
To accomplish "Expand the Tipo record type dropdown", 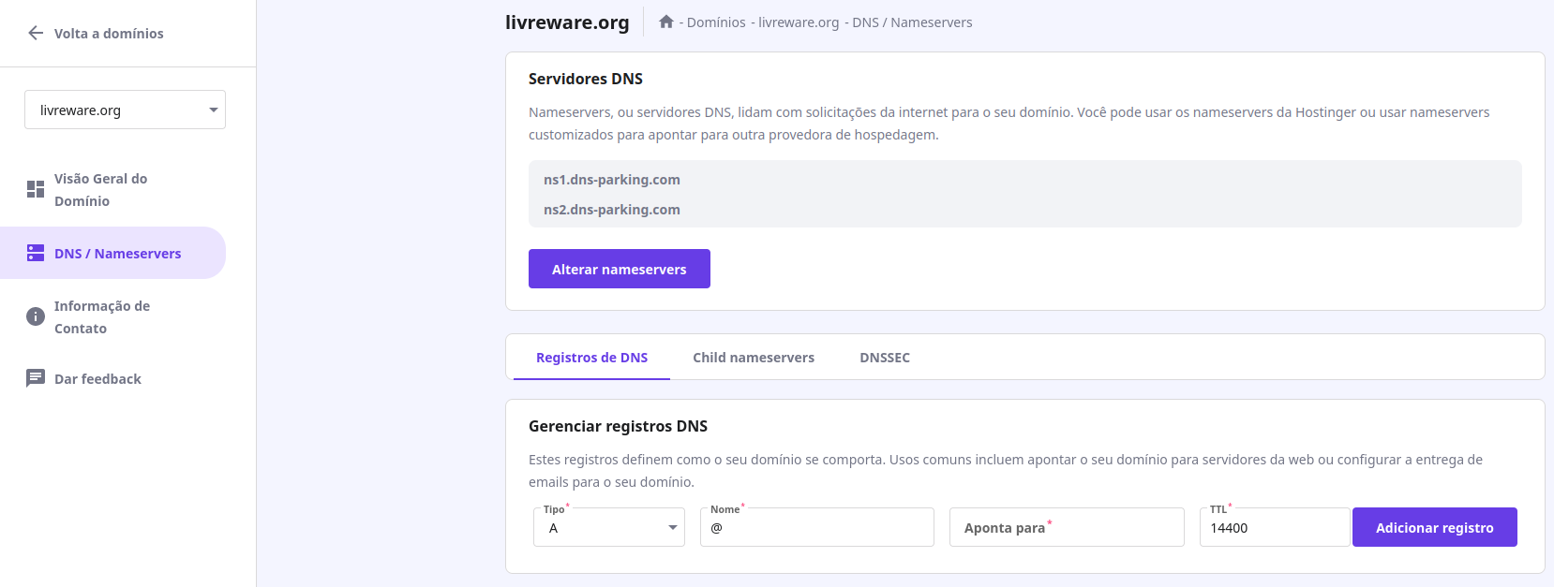I will click(609, 528).
